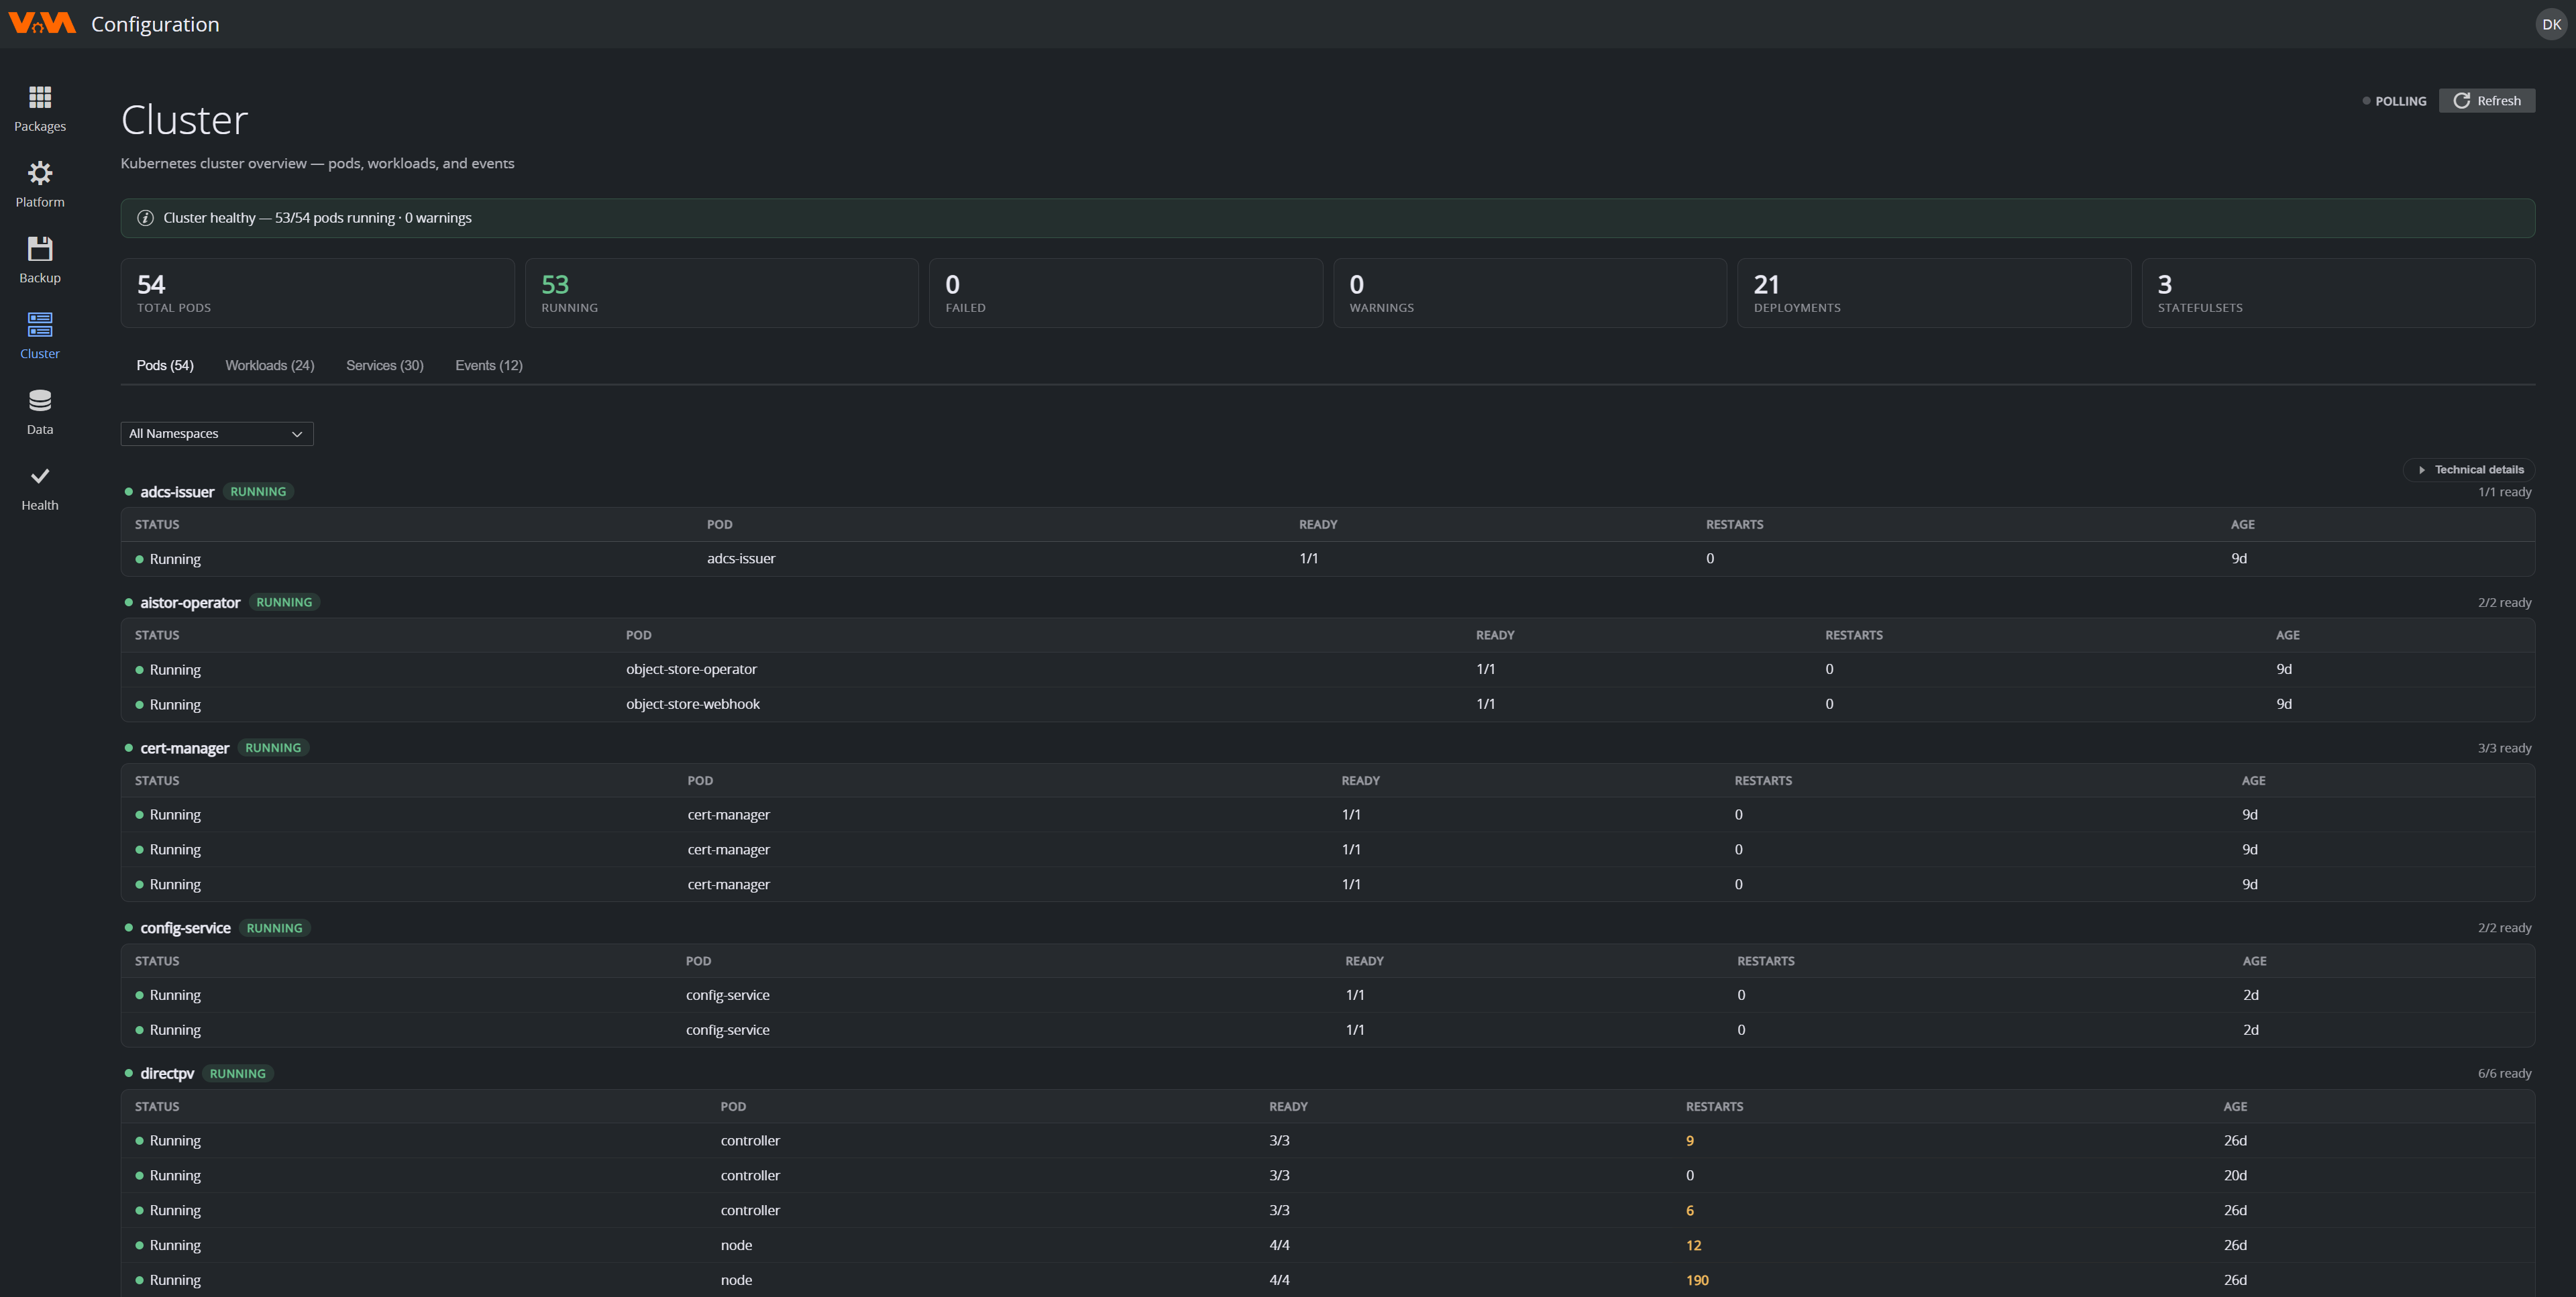
Task: Open the Services (30) tab
Action: point(385,366)
